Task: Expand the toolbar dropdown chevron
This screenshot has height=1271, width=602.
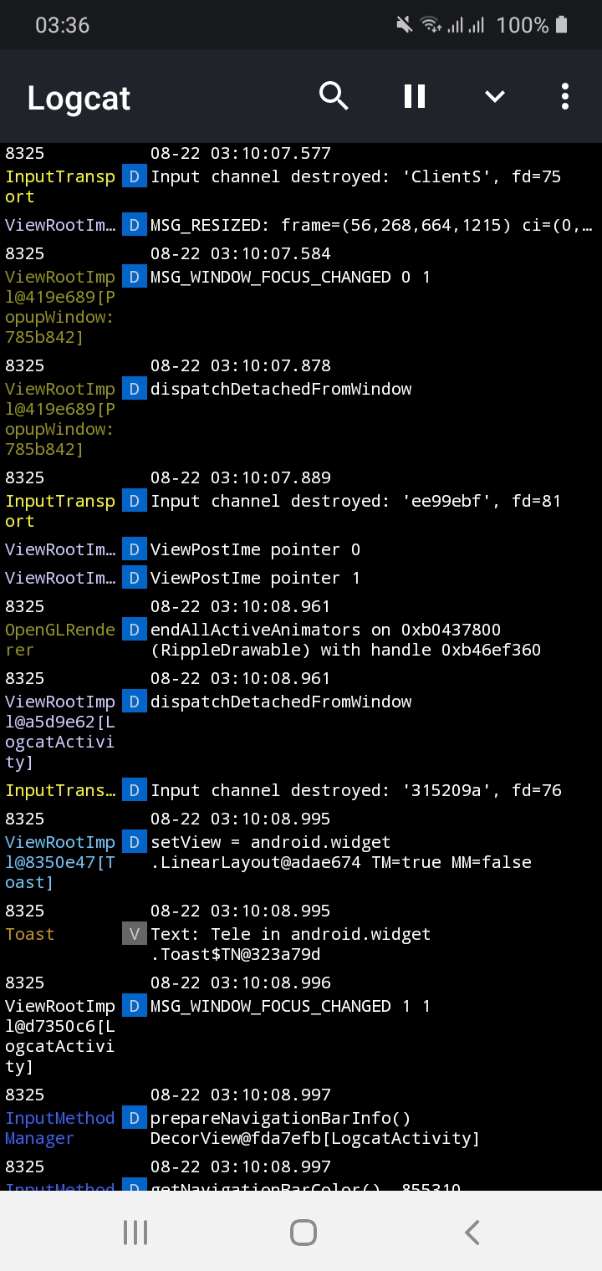Action: [x=494, y=96]
